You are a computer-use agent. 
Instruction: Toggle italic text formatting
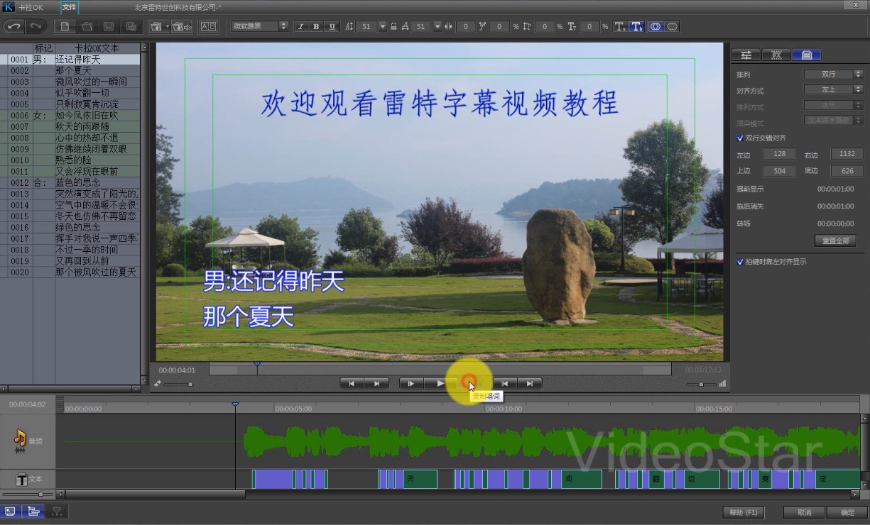click(x=300, y=26)
